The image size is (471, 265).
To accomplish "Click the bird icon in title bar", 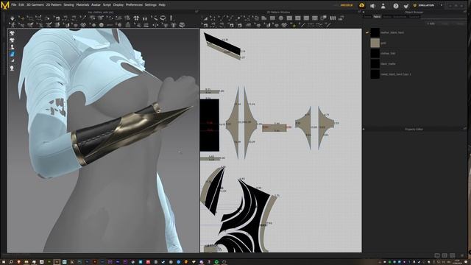I will (x=406, y=6).
